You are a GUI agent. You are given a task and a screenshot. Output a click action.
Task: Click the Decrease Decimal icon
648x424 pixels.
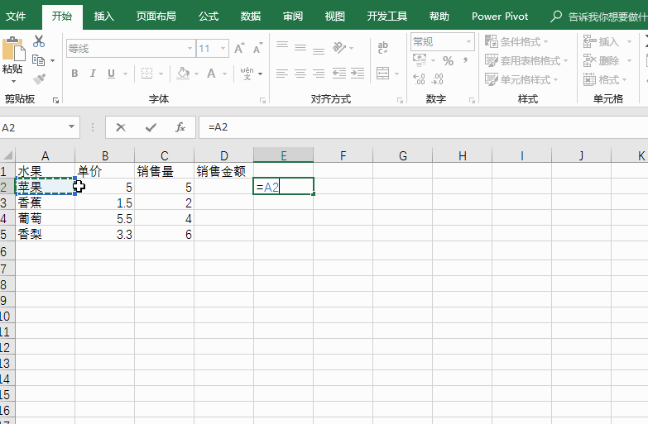[437, 79]
